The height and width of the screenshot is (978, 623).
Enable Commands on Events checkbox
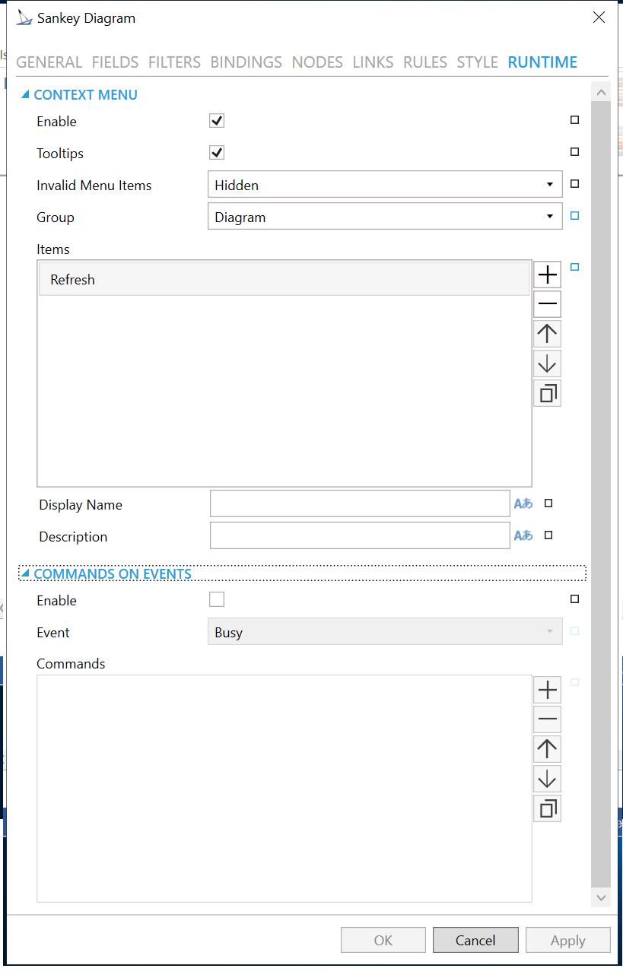click(217, 600)
